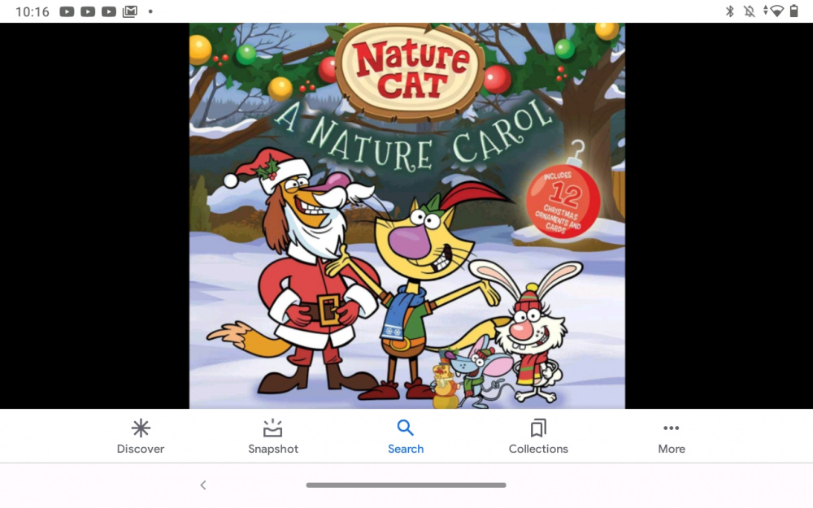Tap the notification overflow dot
Screen dimensions: 813x508
pyautogui.click(x=150, y=11)
